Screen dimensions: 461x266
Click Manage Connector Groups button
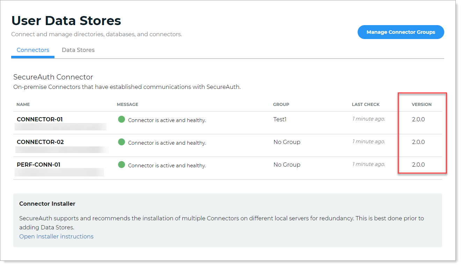401,32
